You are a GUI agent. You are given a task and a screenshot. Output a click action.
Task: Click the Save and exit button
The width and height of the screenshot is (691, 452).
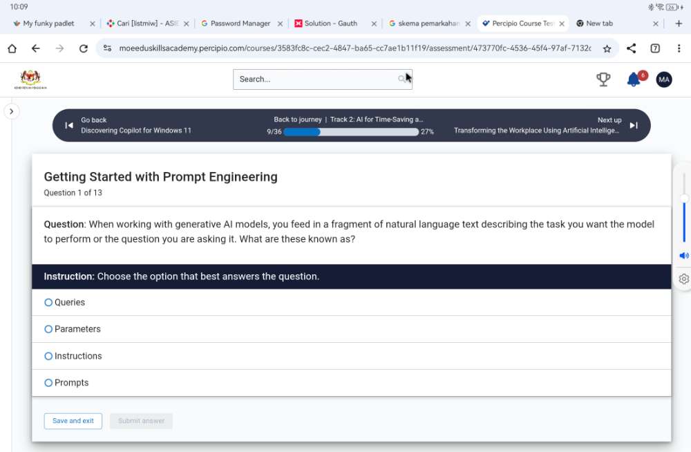click(73, 421)
